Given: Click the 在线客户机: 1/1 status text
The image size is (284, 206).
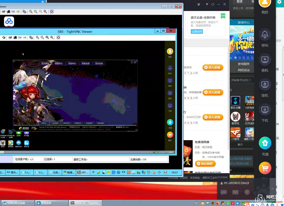Looking at the screenshot, I should [x=24, y=159].
